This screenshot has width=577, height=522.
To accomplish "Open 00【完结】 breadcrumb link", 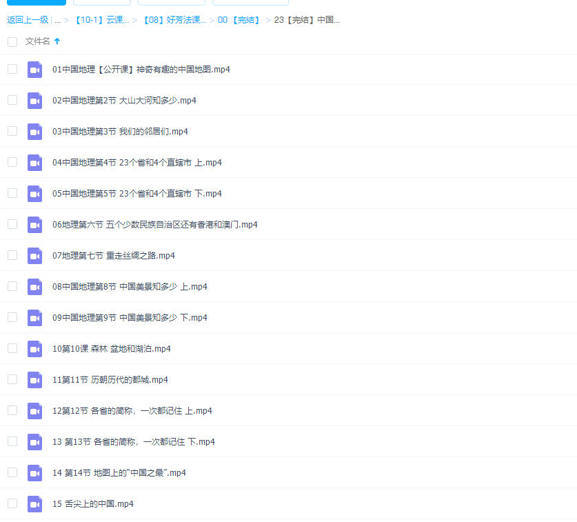I will coord(239,20).
